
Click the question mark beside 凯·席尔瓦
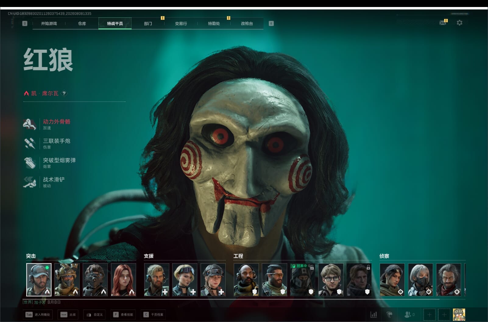pyautogui.click(x=64, y=93)
